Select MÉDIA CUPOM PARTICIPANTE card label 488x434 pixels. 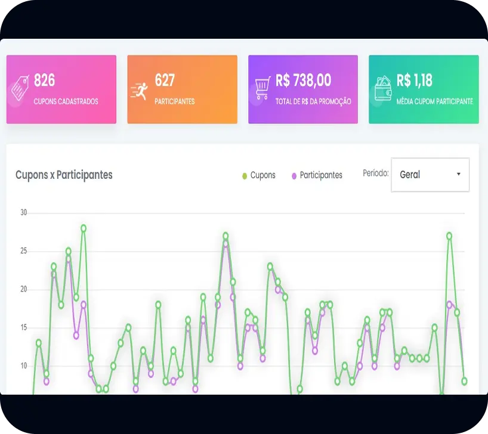[x=434, y=101]
